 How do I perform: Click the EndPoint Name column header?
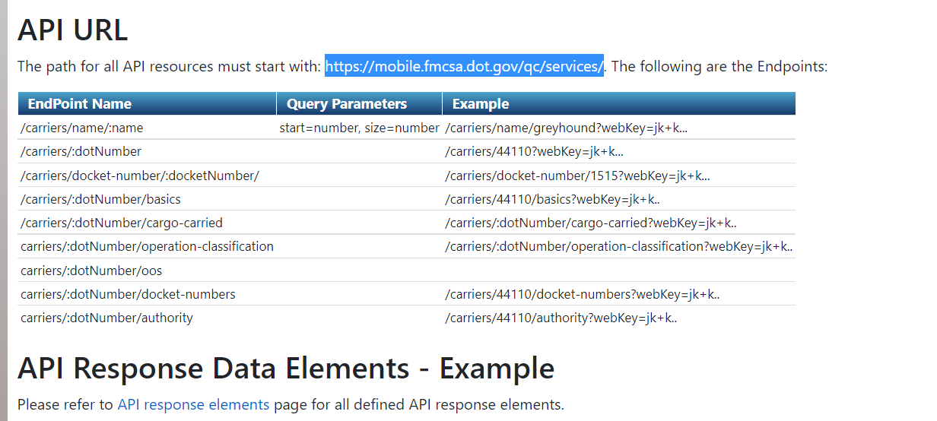tap(80, 104)
